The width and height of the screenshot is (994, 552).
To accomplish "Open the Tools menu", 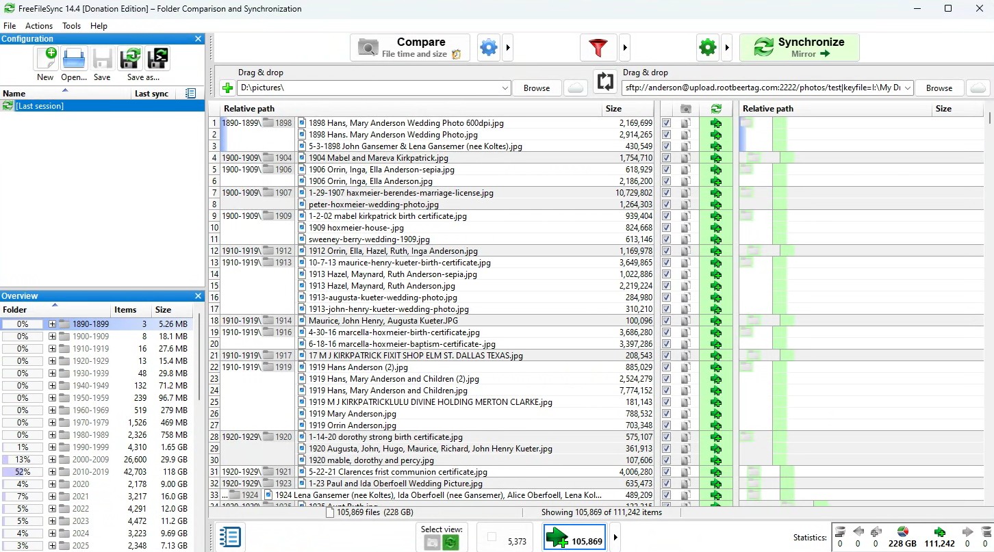I will point(71,26).
